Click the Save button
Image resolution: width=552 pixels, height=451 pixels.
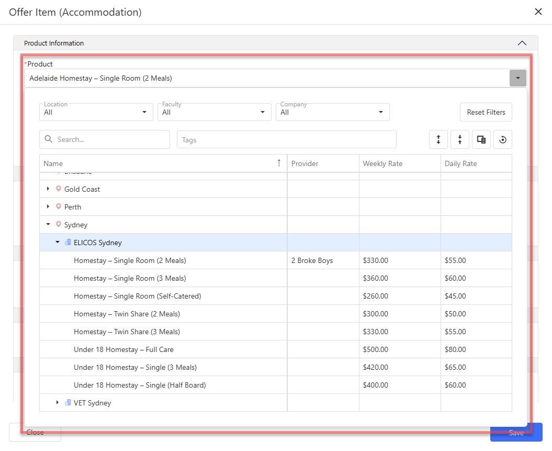point(516,432)
